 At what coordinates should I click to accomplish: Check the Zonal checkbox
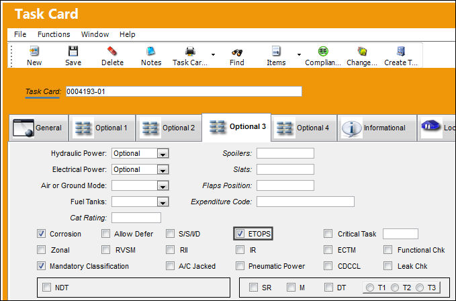pos(41,249)
